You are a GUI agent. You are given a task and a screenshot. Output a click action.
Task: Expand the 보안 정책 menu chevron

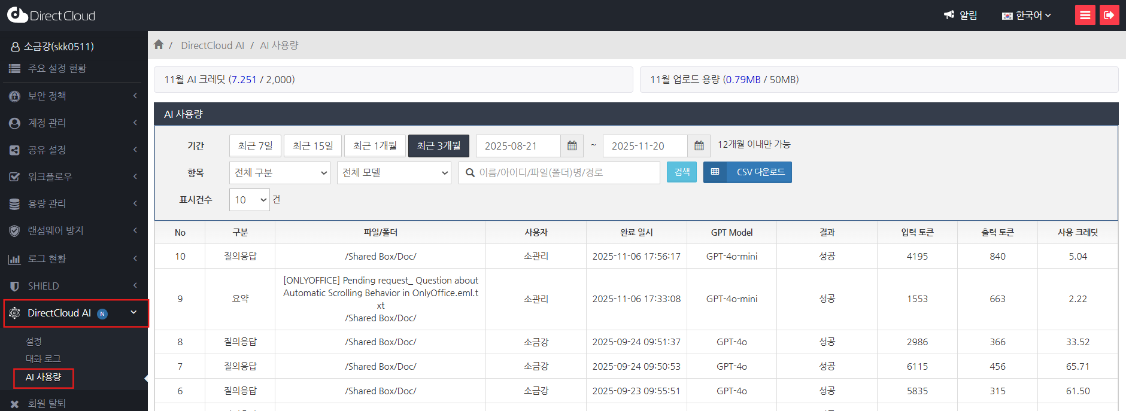tap(135, 96)
